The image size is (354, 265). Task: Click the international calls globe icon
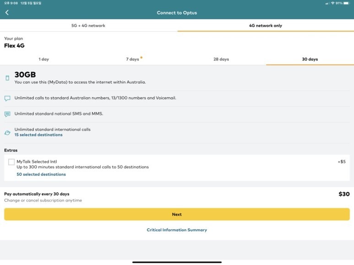click(7, 132)
